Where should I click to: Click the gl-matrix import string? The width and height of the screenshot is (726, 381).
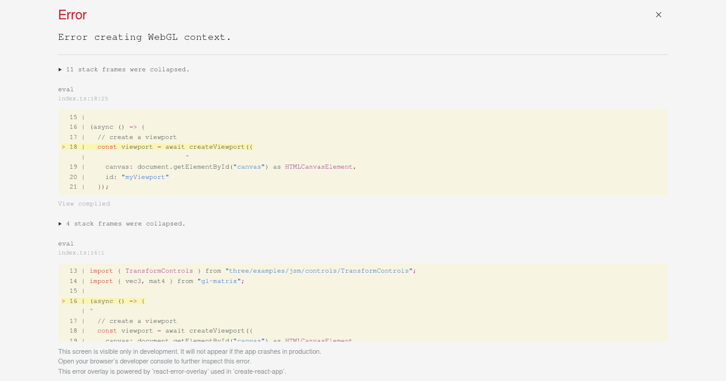219,281
